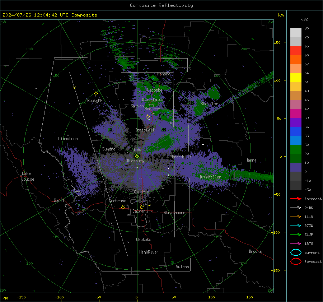Click the Calgary city label

(140, 211)
